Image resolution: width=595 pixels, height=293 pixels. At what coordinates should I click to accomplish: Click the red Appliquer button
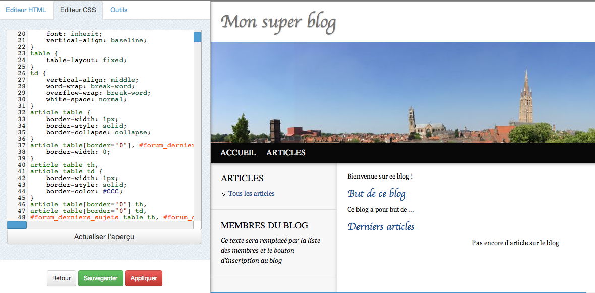point(143,278)
